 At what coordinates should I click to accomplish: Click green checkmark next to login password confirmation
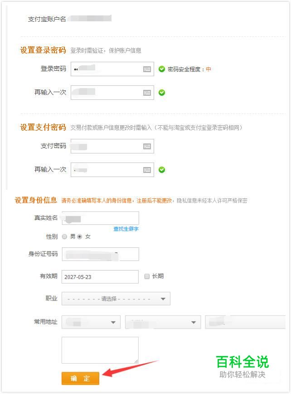tap(162, 93)
